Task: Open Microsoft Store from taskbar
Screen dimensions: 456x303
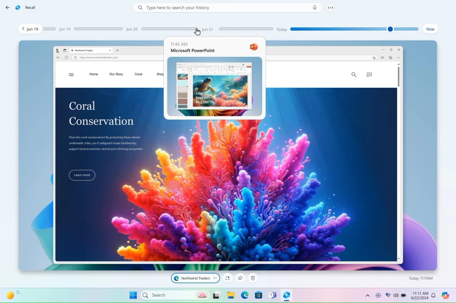Action: (x=259, y=295)
